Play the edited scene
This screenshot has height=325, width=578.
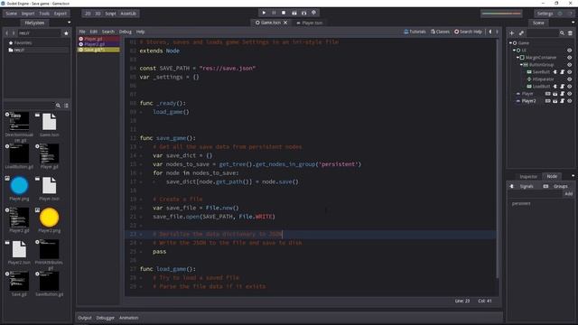point(294,13)
